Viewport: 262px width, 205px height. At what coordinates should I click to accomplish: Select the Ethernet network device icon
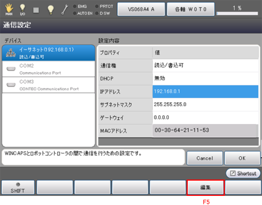click(x=11, y=53)
